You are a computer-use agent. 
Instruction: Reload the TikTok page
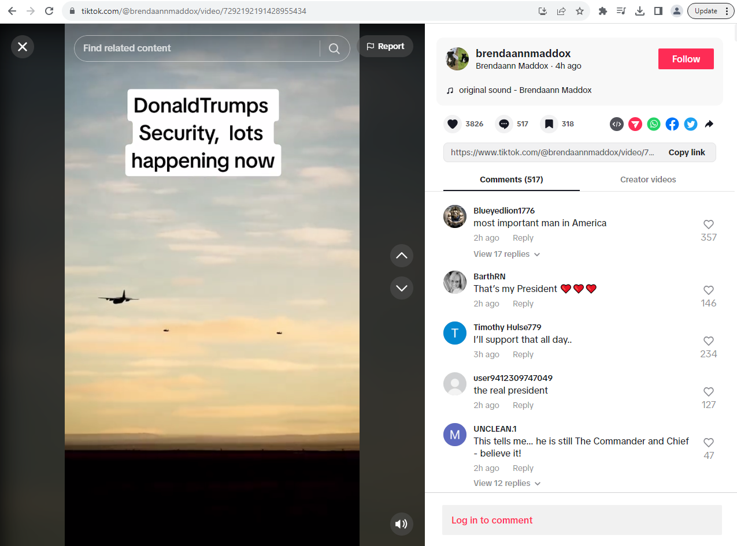tap(49, 11)
